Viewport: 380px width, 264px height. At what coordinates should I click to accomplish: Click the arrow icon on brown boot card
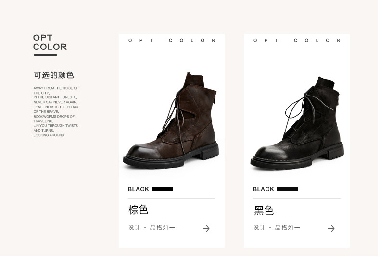(206, 228)
